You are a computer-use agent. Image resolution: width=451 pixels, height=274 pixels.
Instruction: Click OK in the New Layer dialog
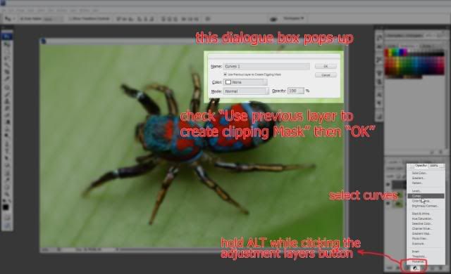click(x=326, y=66)
